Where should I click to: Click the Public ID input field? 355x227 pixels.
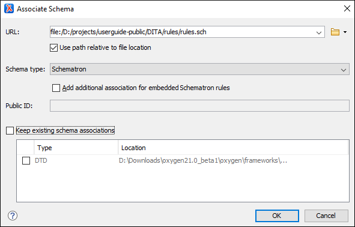click(199, 106)
